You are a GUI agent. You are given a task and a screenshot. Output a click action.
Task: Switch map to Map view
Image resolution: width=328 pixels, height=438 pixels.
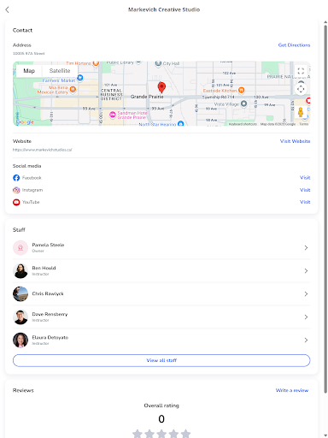pyautogui.click(x=29, y=71)
